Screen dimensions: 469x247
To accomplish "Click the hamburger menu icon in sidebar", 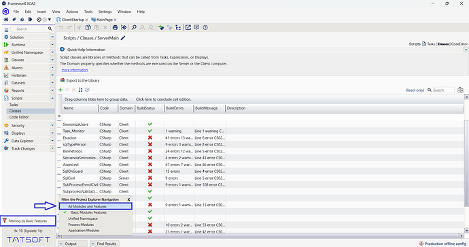I will point(6,30).
